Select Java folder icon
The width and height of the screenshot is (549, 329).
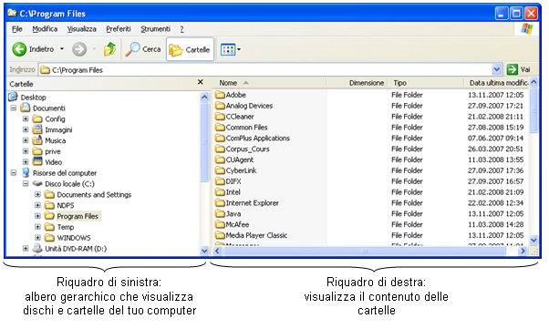(x=220, y=213)
